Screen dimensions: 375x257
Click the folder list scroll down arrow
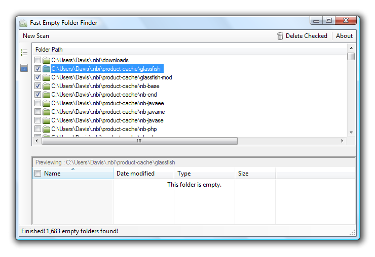click(351, 133)
